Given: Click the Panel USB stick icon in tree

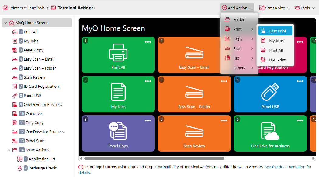Looking at the screenshot, I should pos(15,96).
